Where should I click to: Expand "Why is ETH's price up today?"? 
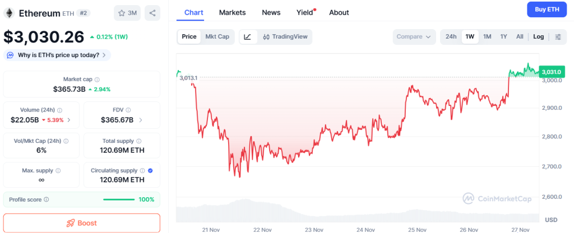(x=57, y=55)
